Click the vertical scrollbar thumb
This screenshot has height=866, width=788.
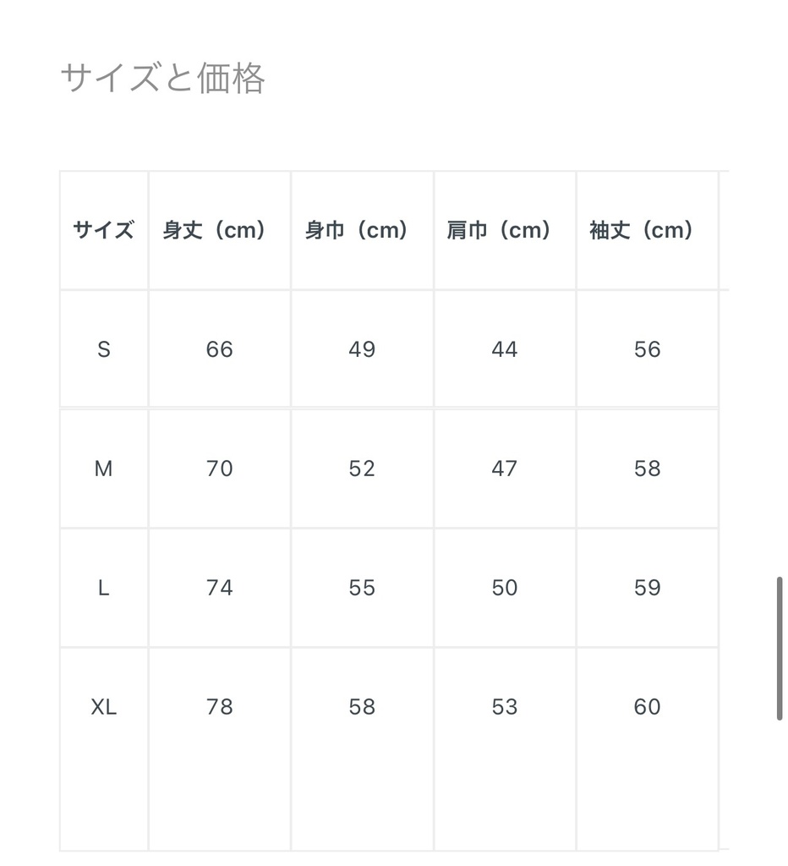point(780,648)
